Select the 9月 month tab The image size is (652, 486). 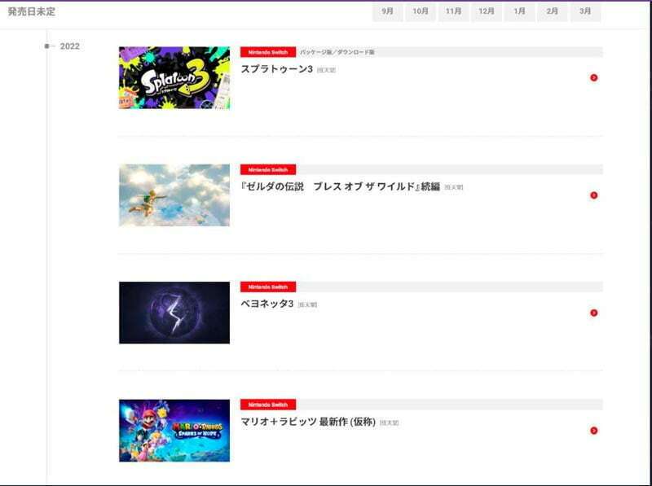(x=387, y=11)
